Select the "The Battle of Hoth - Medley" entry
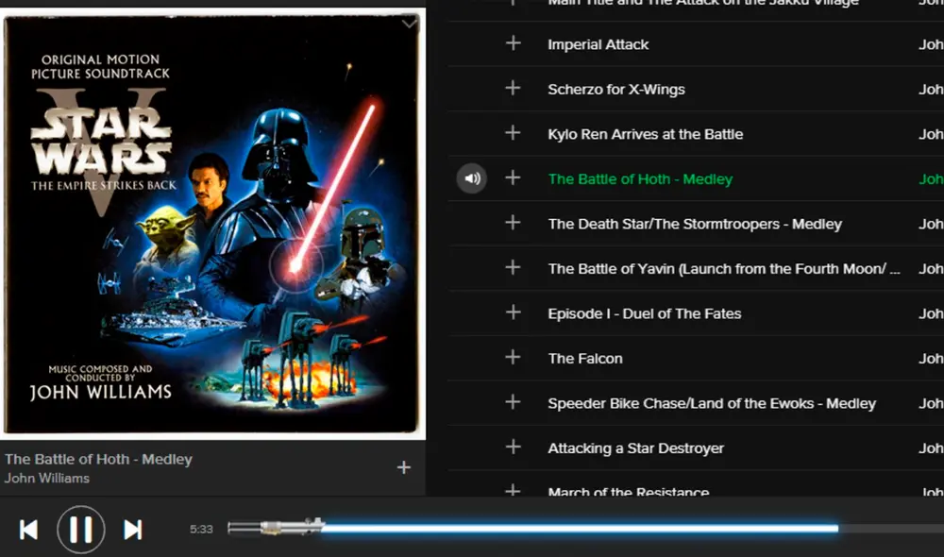944x557 pixels. (640, 178)
